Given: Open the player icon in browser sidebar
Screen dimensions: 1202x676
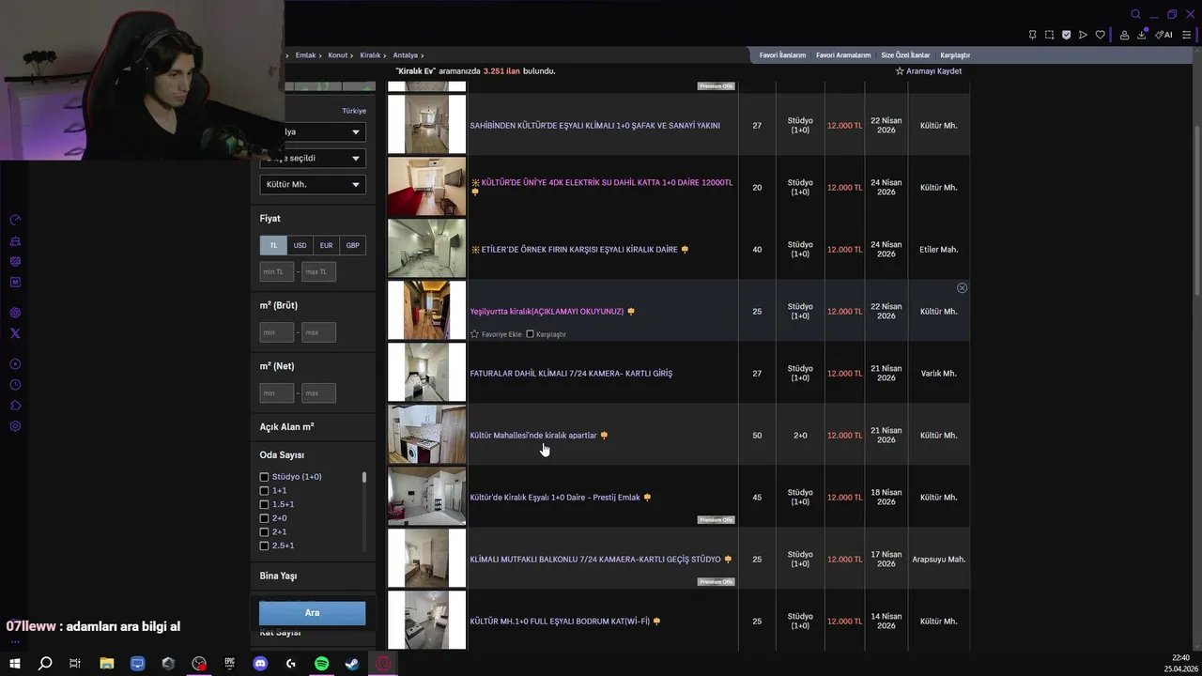Looking at the screenshot, I should (15, 364).
